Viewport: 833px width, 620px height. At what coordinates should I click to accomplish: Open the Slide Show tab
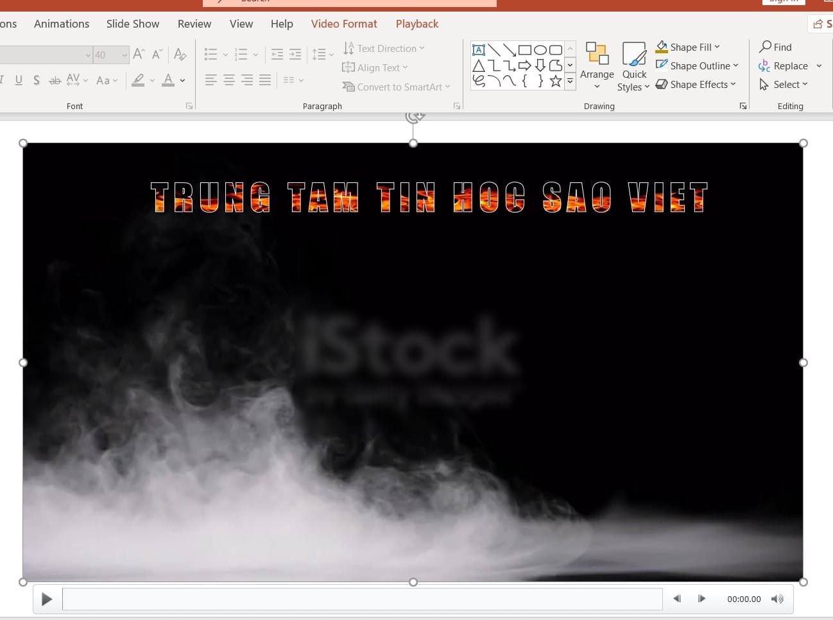133,24
